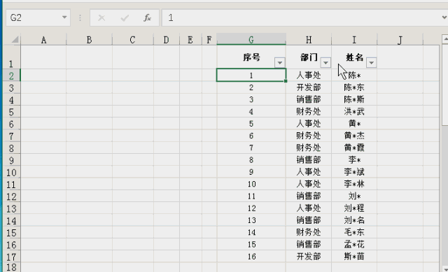Click the Enter checkmark icon in formula bar
448x272 pixels.
click(x=125, y=18)
